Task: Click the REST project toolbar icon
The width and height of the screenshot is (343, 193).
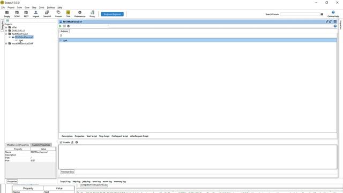Action: [26, 14]
